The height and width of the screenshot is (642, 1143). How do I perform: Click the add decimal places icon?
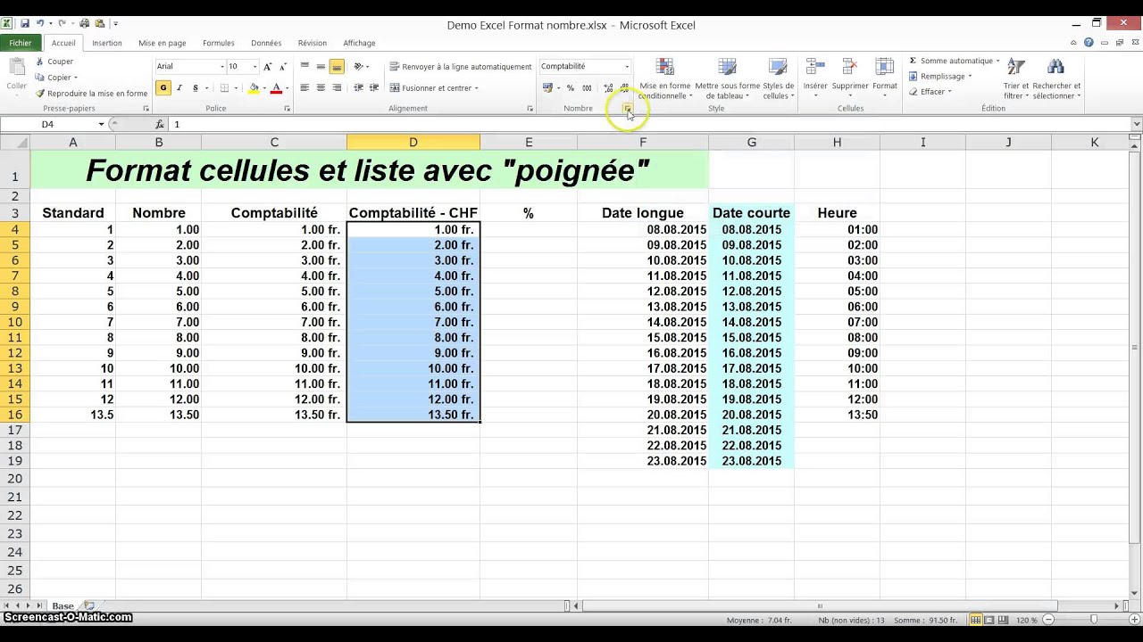click(608, 87)
